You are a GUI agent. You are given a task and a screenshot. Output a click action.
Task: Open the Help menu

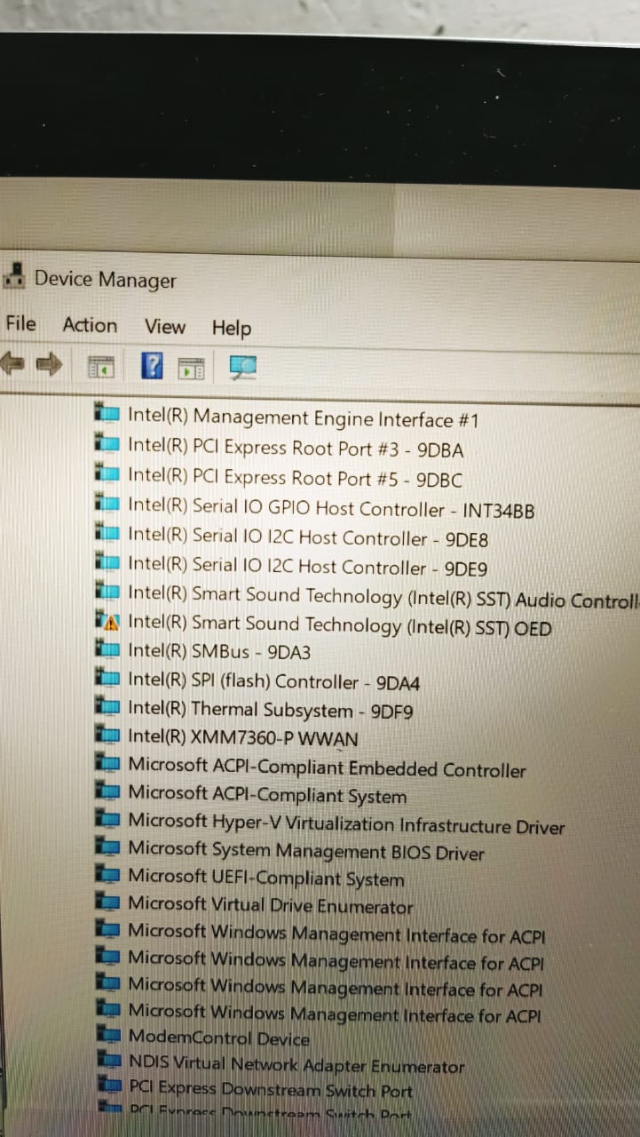(232, 329)
